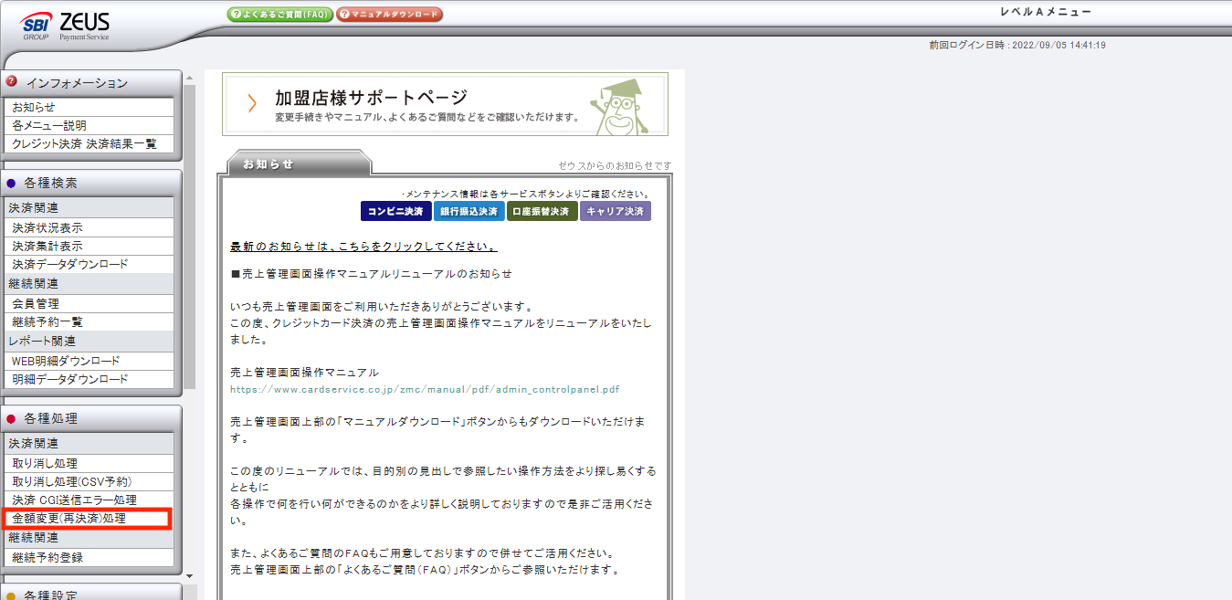Open 取り消し処理 menu item
This screenshot has width=1232, height=600.
[x=88, y=463]
